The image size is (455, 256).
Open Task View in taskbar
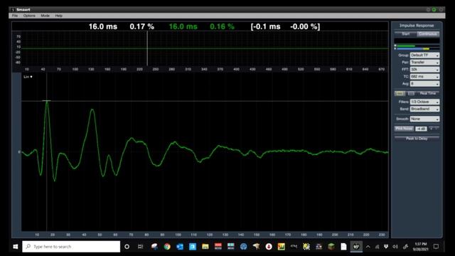pos(141,247)
